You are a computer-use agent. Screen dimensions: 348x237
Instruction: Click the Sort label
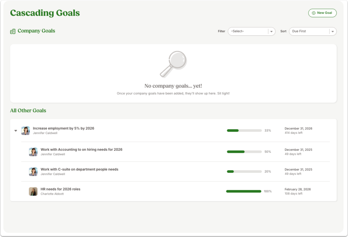coord(283,31)
